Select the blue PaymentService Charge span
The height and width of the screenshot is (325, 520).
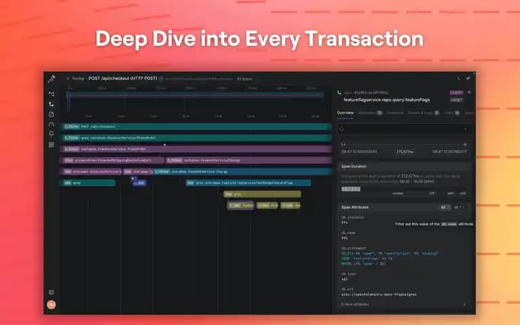243,172
